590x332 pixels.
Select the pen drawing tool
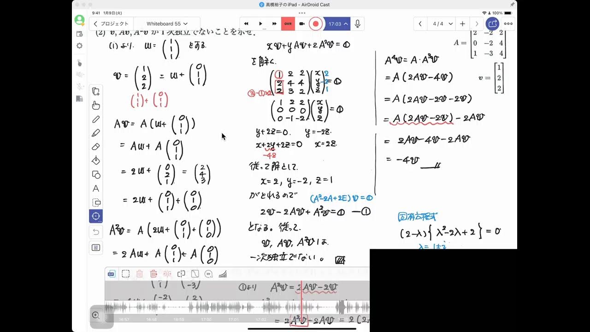pos(96,119)
